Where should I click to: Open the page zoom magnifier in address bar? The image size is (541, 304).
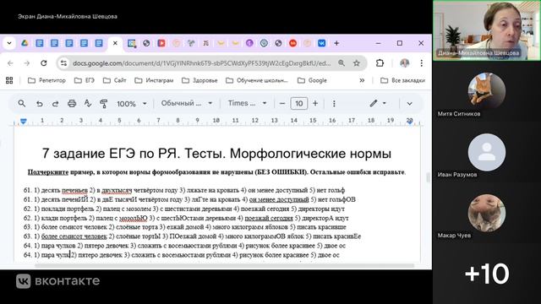(x=342, y=63)
